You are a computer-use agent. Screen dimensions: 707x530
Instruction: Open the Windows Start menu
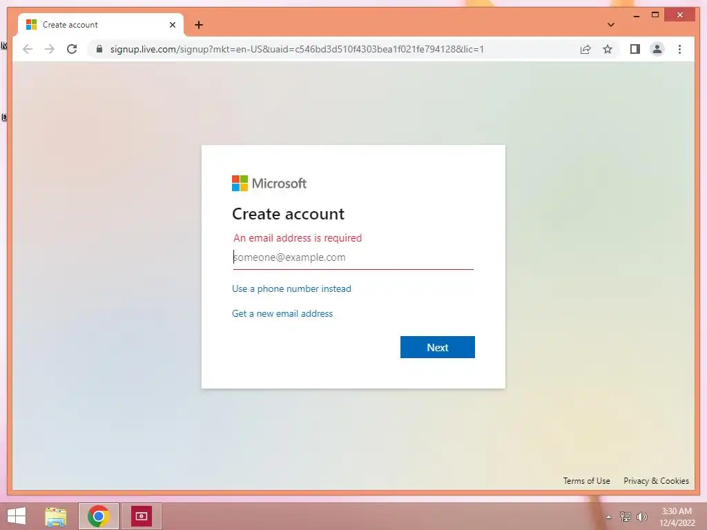point(17,516)
